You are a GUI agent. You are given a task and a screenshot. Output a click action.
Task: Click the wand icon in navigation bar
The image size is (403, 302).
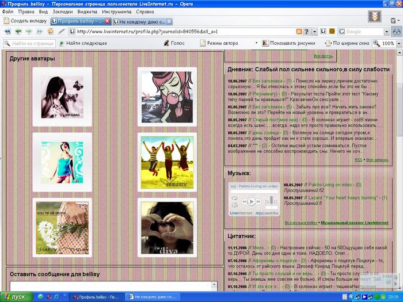62,32
